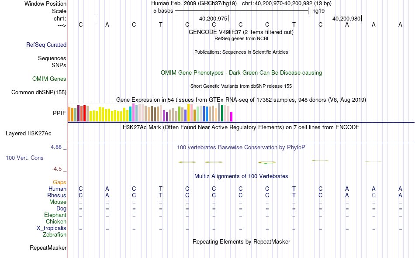Click the light-gray C in Rhesus row
The width and height of the screenshot is (415, 258).
coord(373,195)
